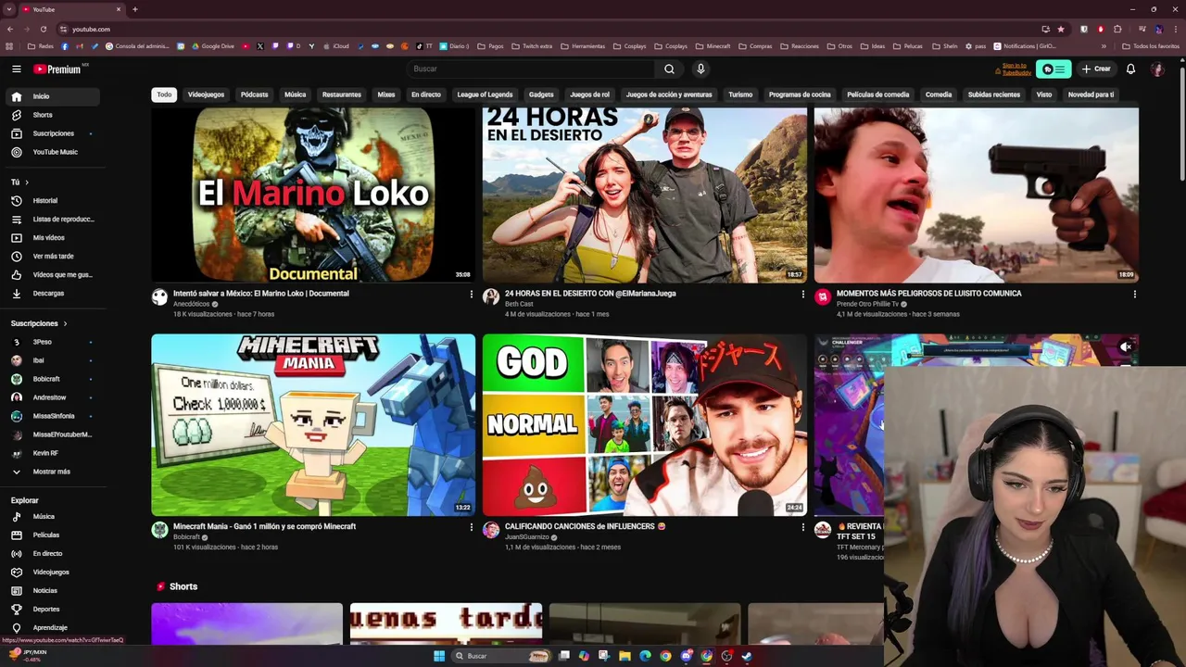Open Steam from the taskbar

coord(747,656)
